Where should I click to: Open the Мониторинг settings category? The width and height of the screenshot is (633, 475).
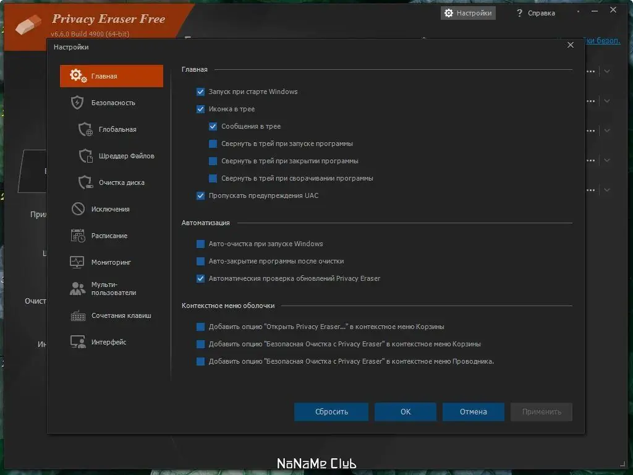[111, 262]
